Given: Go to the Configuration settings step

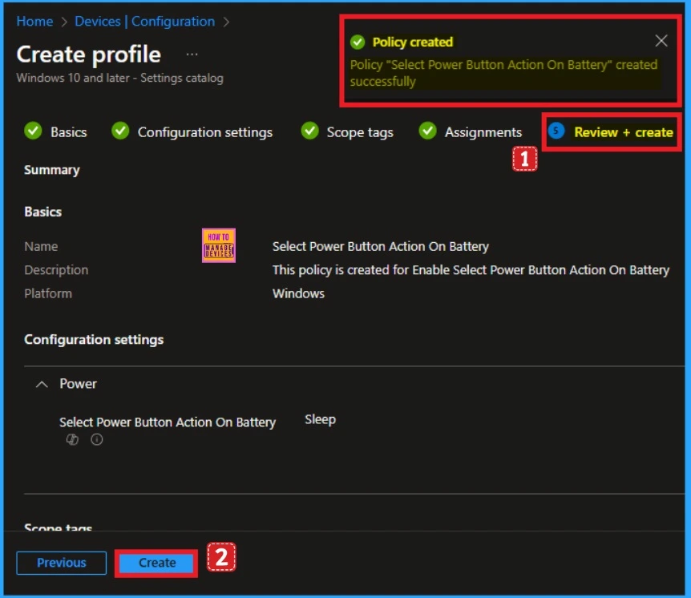Looking at the screenshot, I should tap(205, 132).
